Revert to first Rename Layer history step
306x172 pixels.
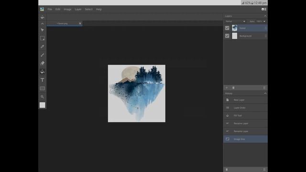(x=245, y=123)
